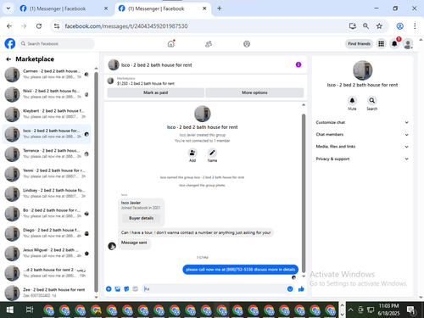Image resolution: width=424 pixels, height=318 pixels.
Task: Mute this conversation
Action: pos(352,101)
